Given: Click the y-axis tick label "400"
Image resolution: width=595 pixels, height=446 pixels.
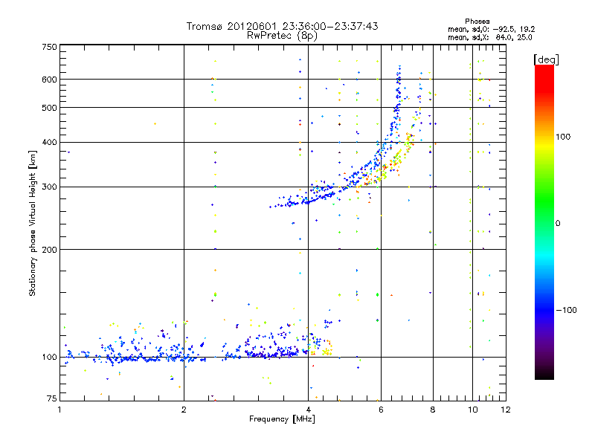Looking at the screenshot, I should coord(49,142).
